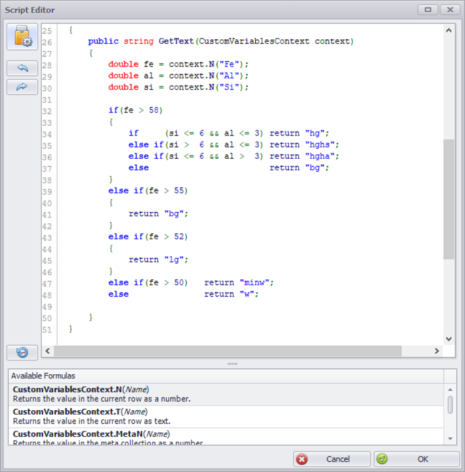The height and width of the screenshot is (472, 465).
Task: Click the Cancel button
Action: pyautogui.click(x=331, y=459)
